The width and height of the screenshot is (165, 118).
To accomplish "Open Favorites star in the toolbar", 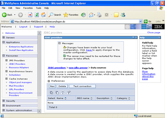I will click(66, 15).
